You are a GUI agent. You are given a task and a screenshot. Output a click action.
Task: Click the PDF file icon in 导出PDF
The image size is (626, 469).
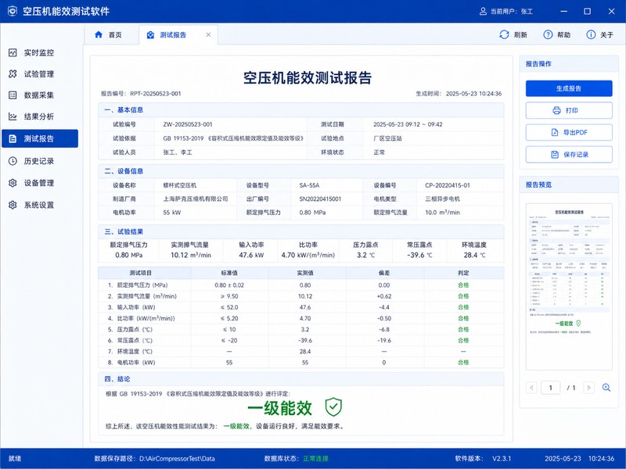(x=555, y=132)
